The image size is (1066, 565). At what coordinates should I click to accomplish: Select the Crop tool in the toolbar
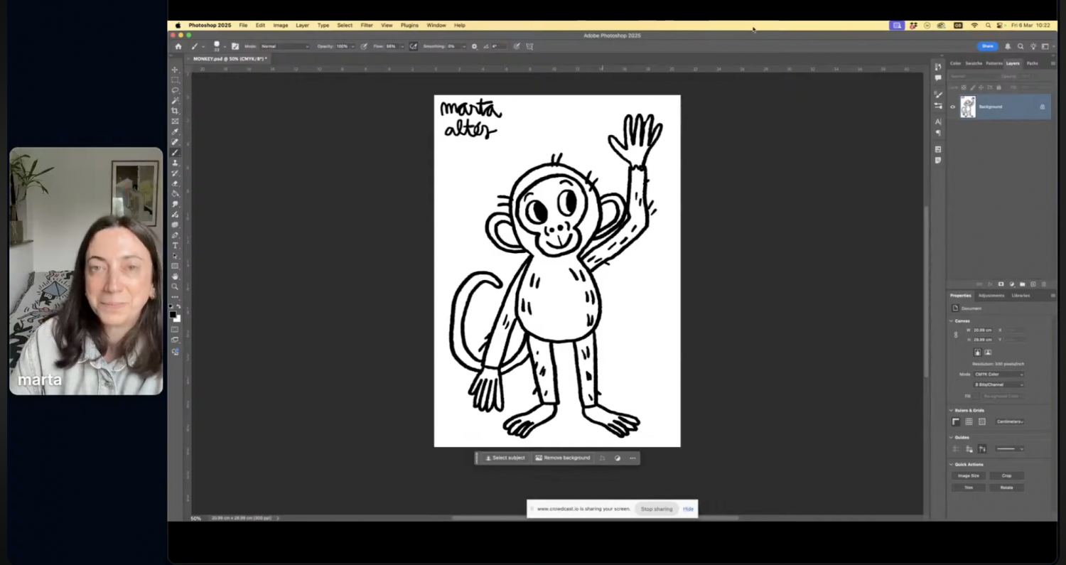point(175,111)
